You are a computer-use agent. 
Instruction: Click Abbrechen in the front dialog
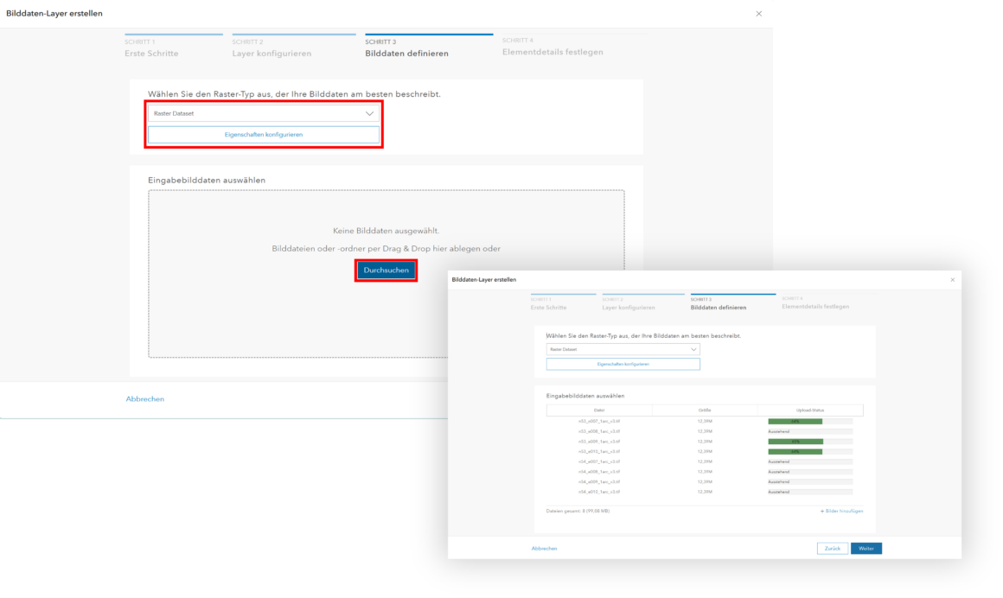[x=545, y=548]
